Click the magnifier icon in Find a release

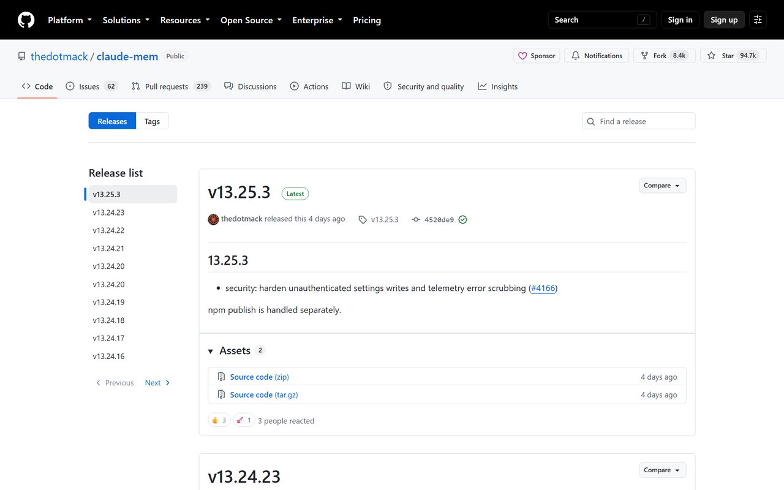pyautogui.click(x=591, y=121)
